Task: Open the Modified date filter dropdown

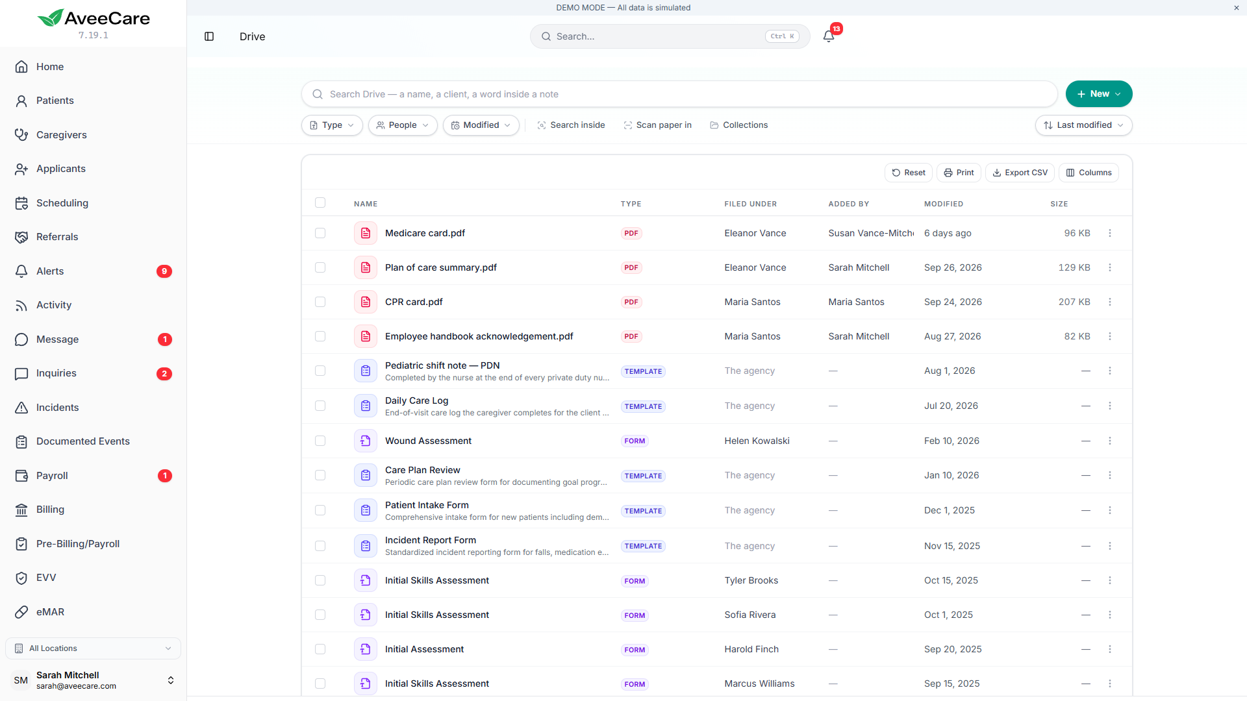Action: tap(481, 125)
